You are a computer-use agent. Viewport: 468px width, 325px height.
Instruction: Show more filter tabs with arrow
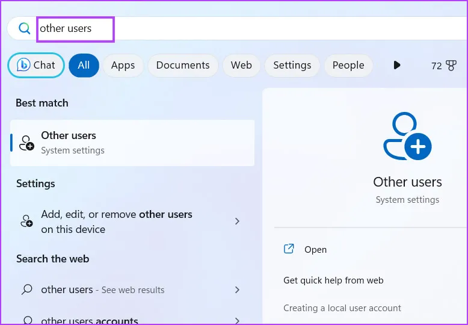(x=396, y=65)
